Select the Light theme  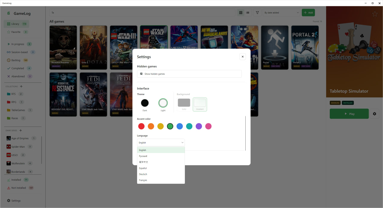tap(163, 103)
